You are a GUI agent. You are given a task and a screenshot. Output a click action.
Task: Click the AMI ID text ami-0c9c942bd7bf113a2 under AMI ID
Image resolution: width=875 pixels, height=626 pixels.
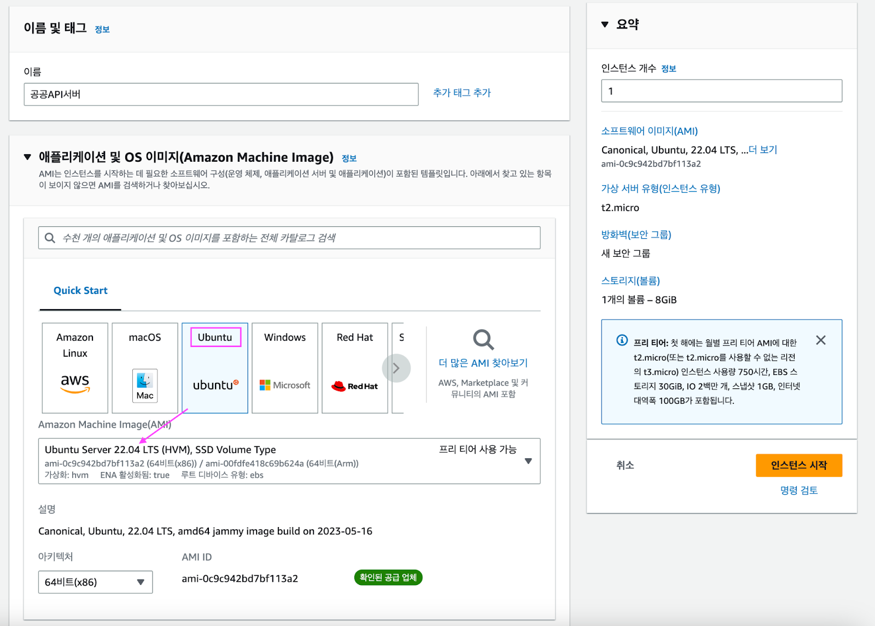click(x=240, y=578)
